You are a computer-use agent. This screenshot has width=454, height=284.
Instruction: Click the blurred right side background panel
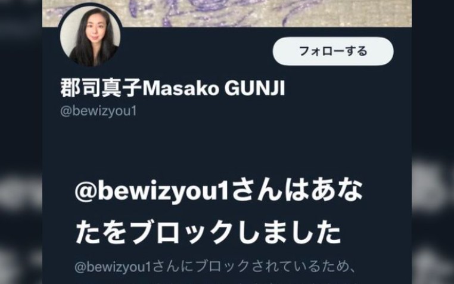(x=433, y=142)
